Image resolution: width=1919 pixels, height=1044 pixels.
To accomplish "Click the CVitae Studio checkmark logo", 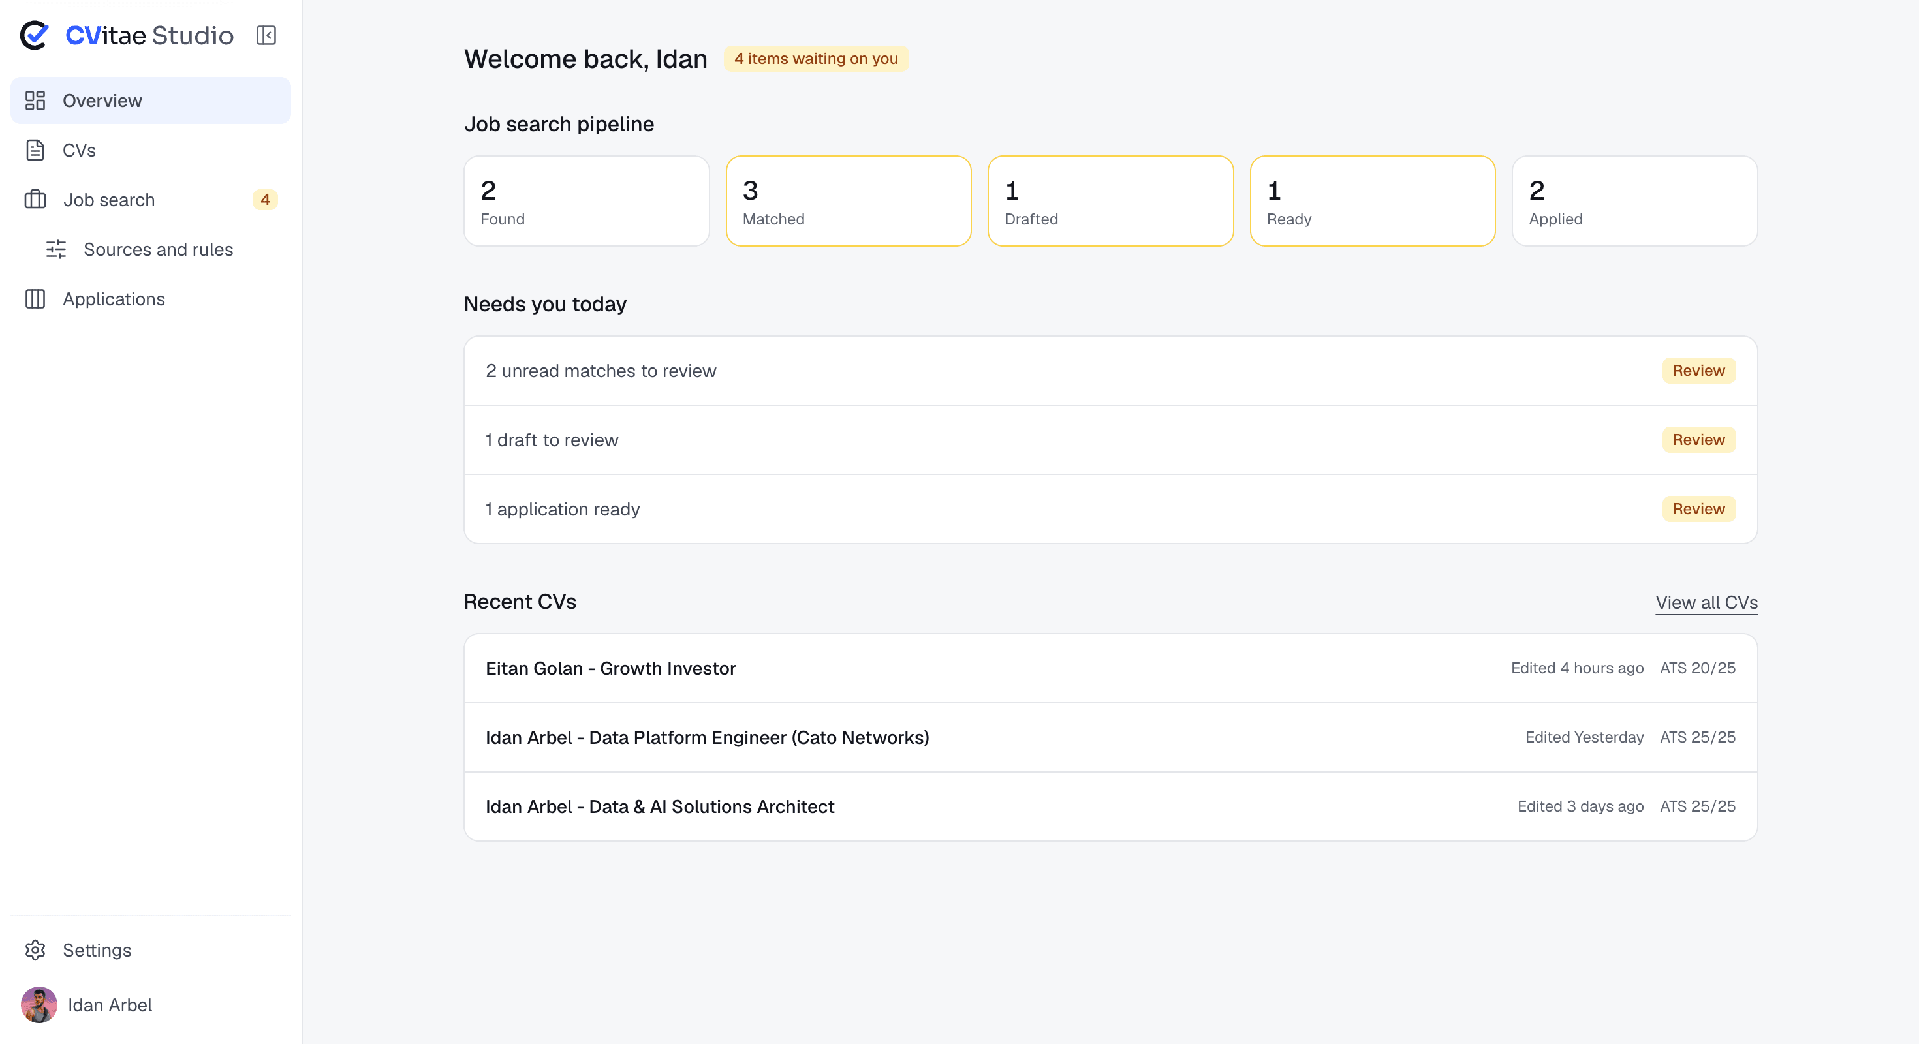I will (34, 35).
